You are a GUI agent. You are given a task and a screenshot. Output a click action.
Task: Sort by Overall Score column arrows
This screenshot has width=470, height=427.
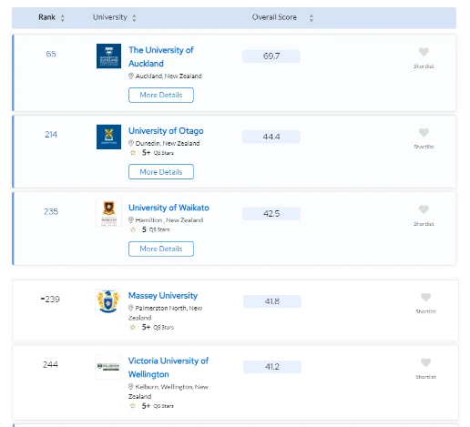[x=312, y=18]
